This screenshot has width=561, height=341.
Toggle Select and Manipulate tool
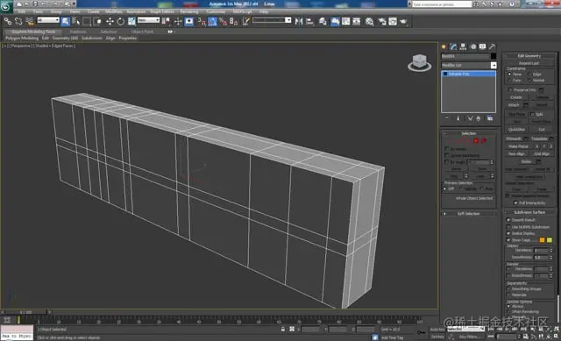point(178,21)
